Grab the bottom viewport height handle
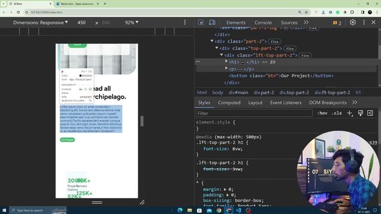The height and width of the screenshot is (214, 381). (x=97, y=202)
